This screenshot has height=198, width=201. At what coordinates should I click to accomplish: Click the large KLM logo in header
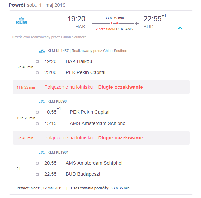click(x=22, y=21)
